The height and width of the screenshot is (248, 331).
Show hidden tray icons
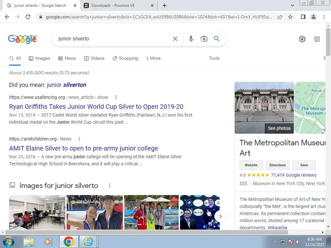pyautogui.click(x=275, y=242)
